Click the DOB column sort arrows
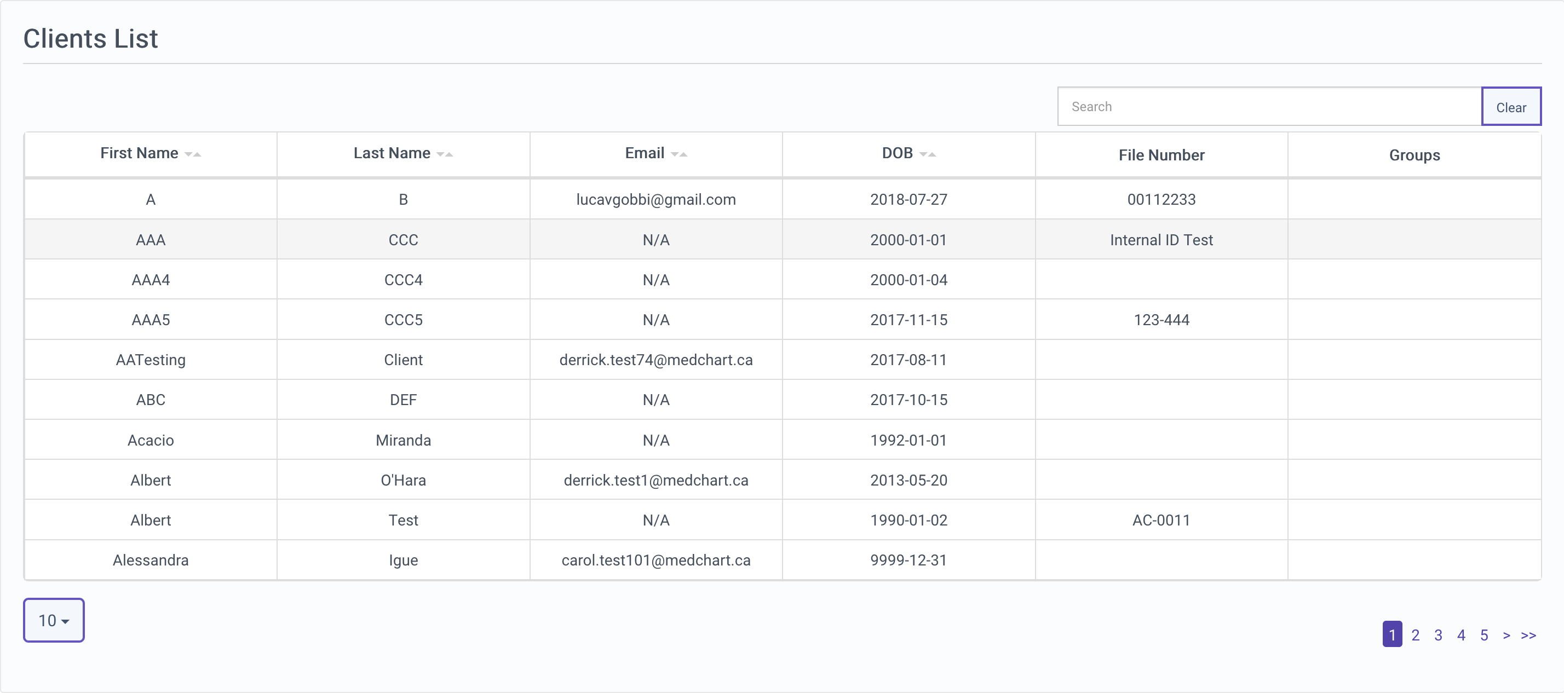The height and width of the screenshot is (693, 1564). click(x=927, y=154)
